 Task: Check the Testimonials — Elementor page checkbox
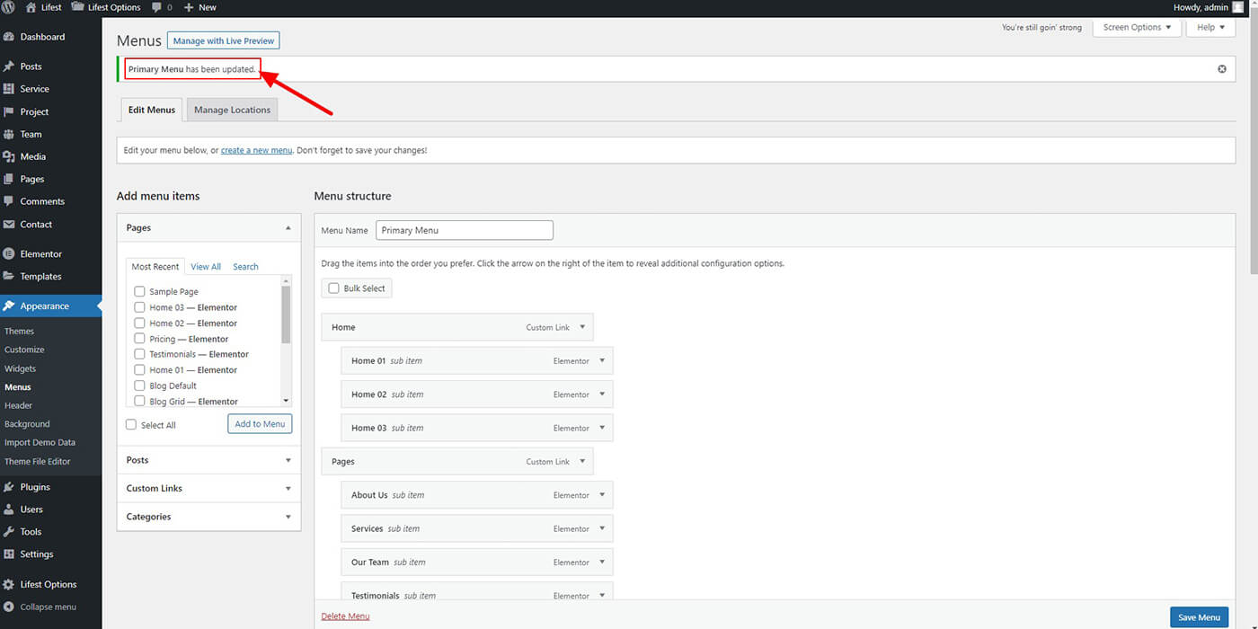[x=139, y=354]
